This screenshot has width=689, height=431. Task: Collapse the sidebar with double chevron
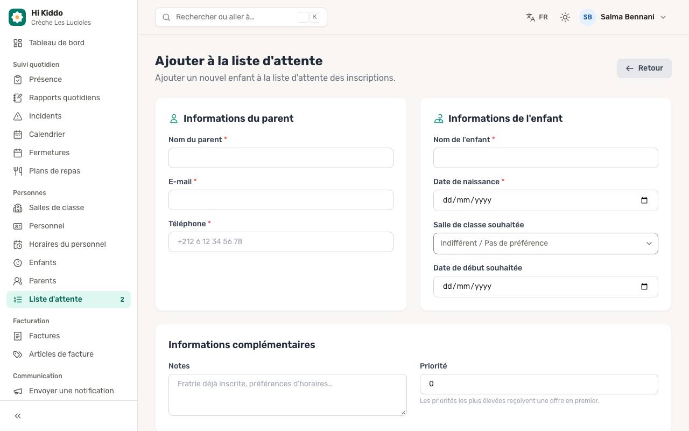(x=18, y=416)
